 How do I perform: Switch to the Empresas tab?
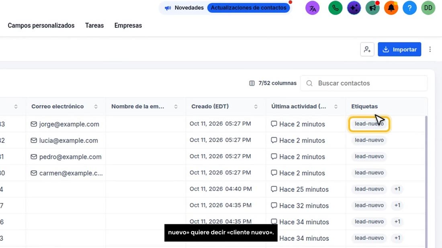128,25
